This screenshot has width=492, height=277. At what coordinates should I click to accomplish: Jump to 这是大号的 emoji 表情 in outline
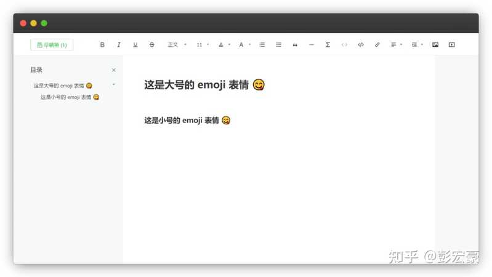tap(63, 86)
